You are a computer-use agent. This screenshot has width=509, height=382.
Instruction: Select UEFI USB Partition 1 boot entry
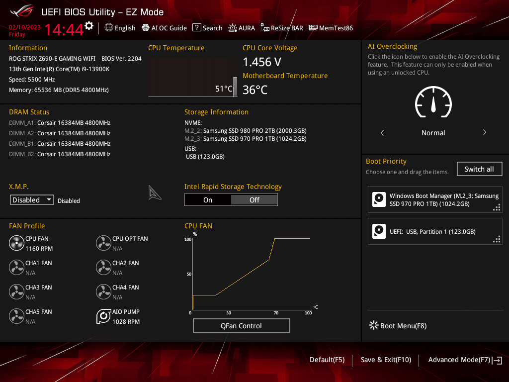435,231
